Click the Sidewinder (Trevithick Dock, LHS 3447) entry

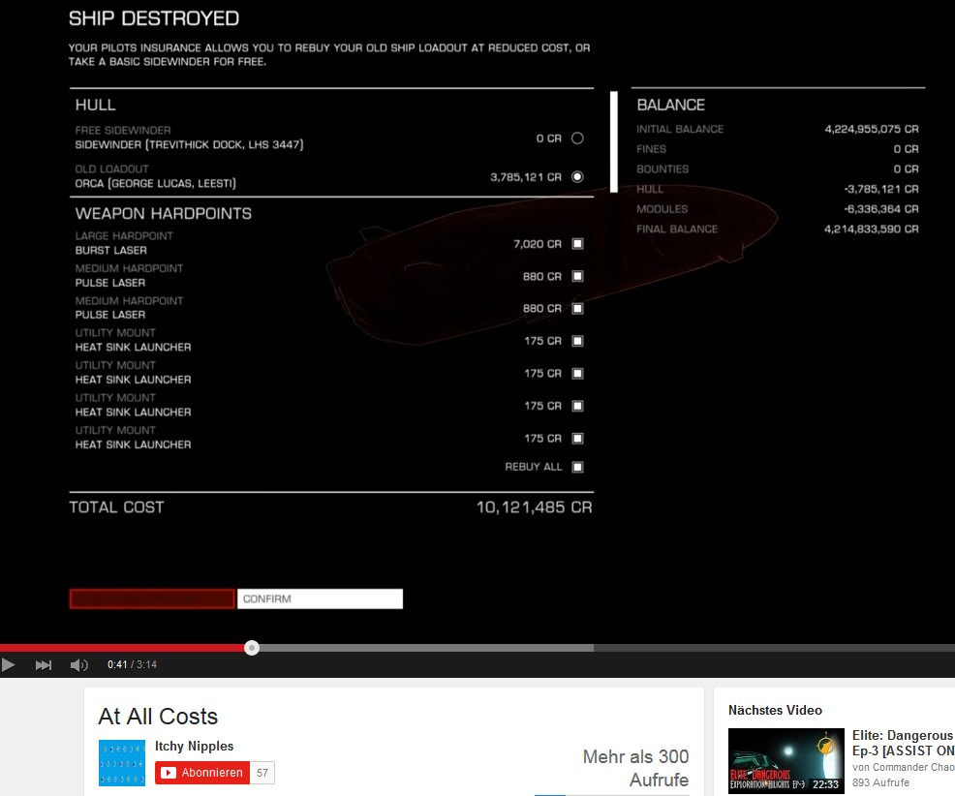pyautogui.click(x=189, y=144)
